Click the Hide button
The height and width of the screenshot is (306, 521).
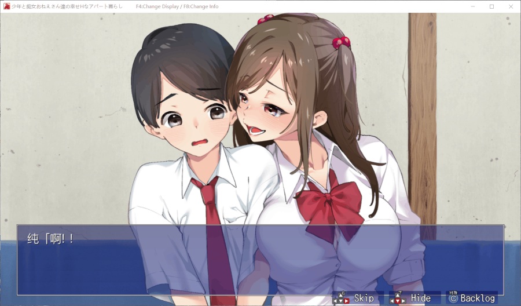(414, 298)
